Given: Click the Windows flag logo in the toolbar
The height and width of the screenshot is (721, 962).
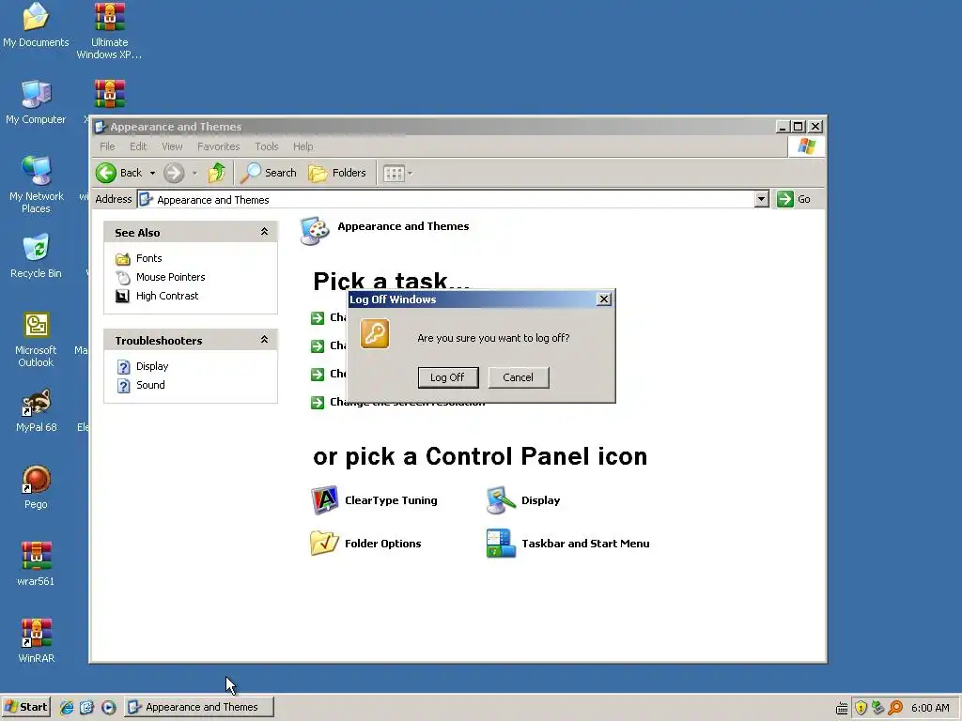Looking at the screenshot, I should (x=806, y=146).
